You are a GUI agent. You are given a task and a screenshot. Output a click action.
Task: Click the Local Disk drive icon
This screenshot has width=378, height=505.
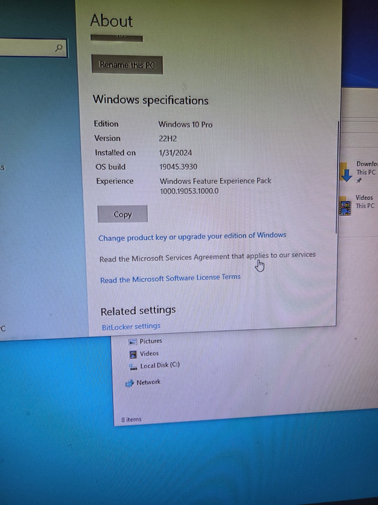[133, 367]
